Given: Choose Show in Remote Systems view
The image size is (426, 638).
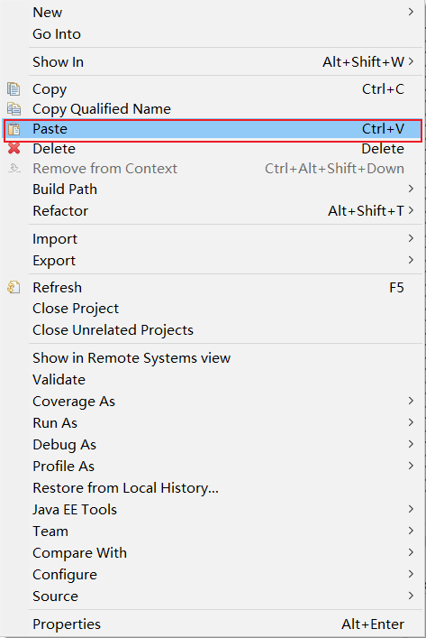Looking at the screenshot, I should tap(131, 358).
